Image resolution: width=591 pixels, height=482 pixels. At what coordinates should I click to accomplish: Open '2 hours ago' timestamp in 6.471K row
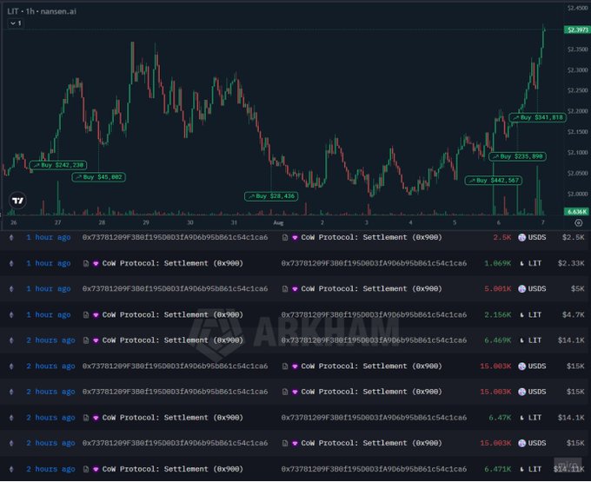pyautogui.click(x=50, y=469)
